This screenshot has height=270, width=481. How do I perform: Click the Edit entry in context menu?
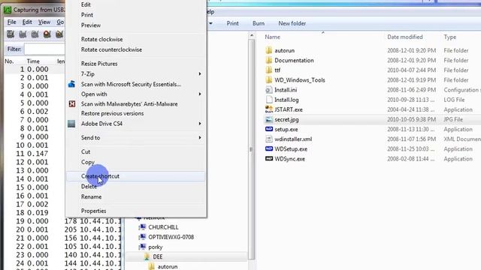(x=86, y=4)
